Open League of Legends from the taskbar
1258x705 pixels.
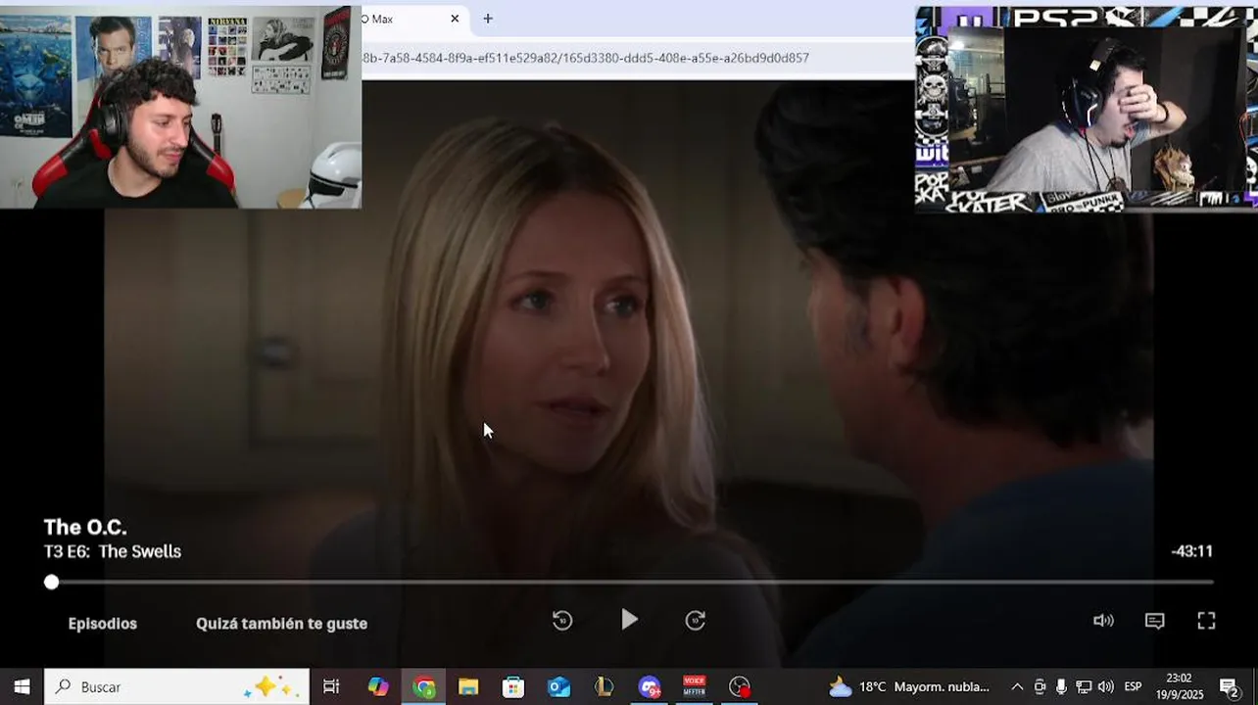pos(604,687)
